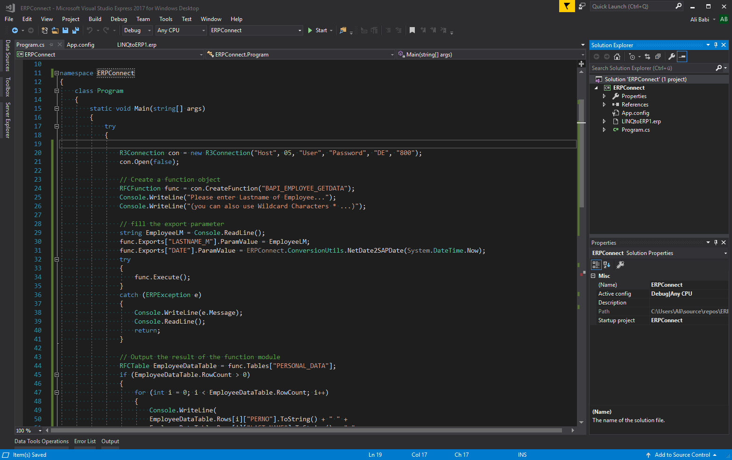Viewport: 732px width, 460px height.
Task: Open the ERPConnect startup project dropdown
Action: coord(256,30)
